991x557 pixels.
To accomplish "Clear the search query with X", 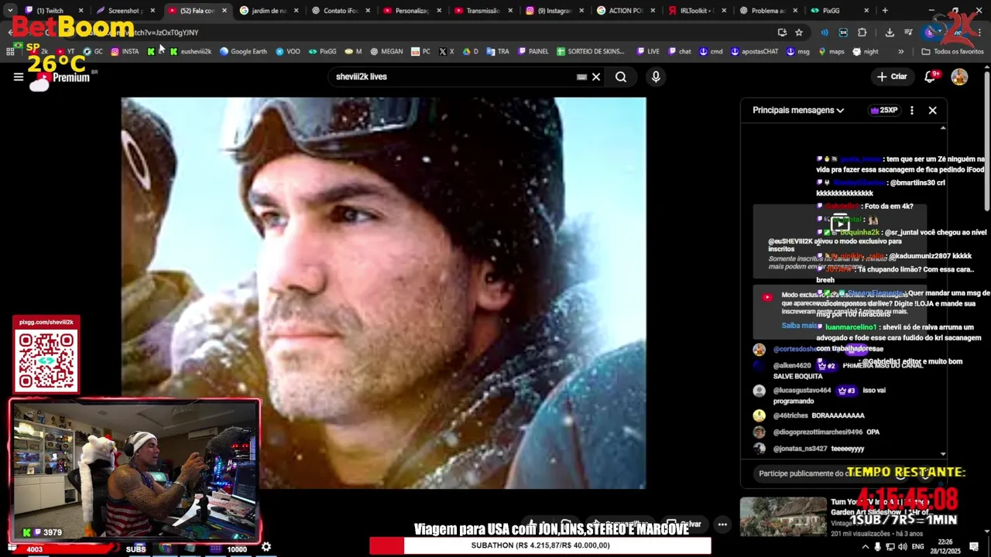I will [x=596, y=77].
